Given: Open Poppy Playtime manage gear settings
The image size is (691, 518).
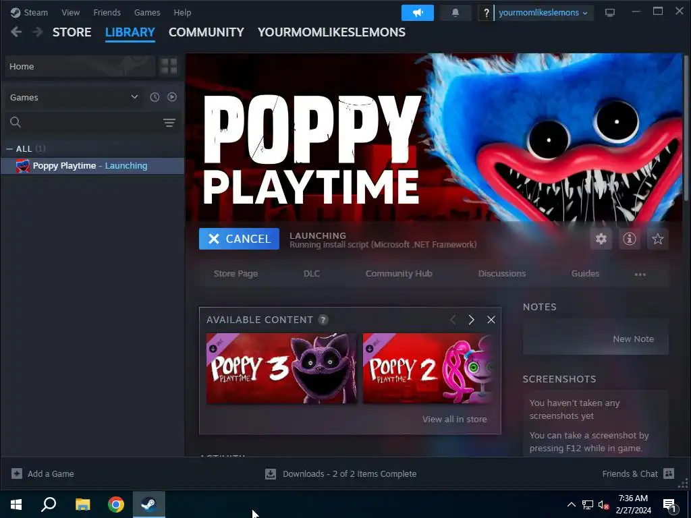Looking at the screenshot, I should (601, 239).
